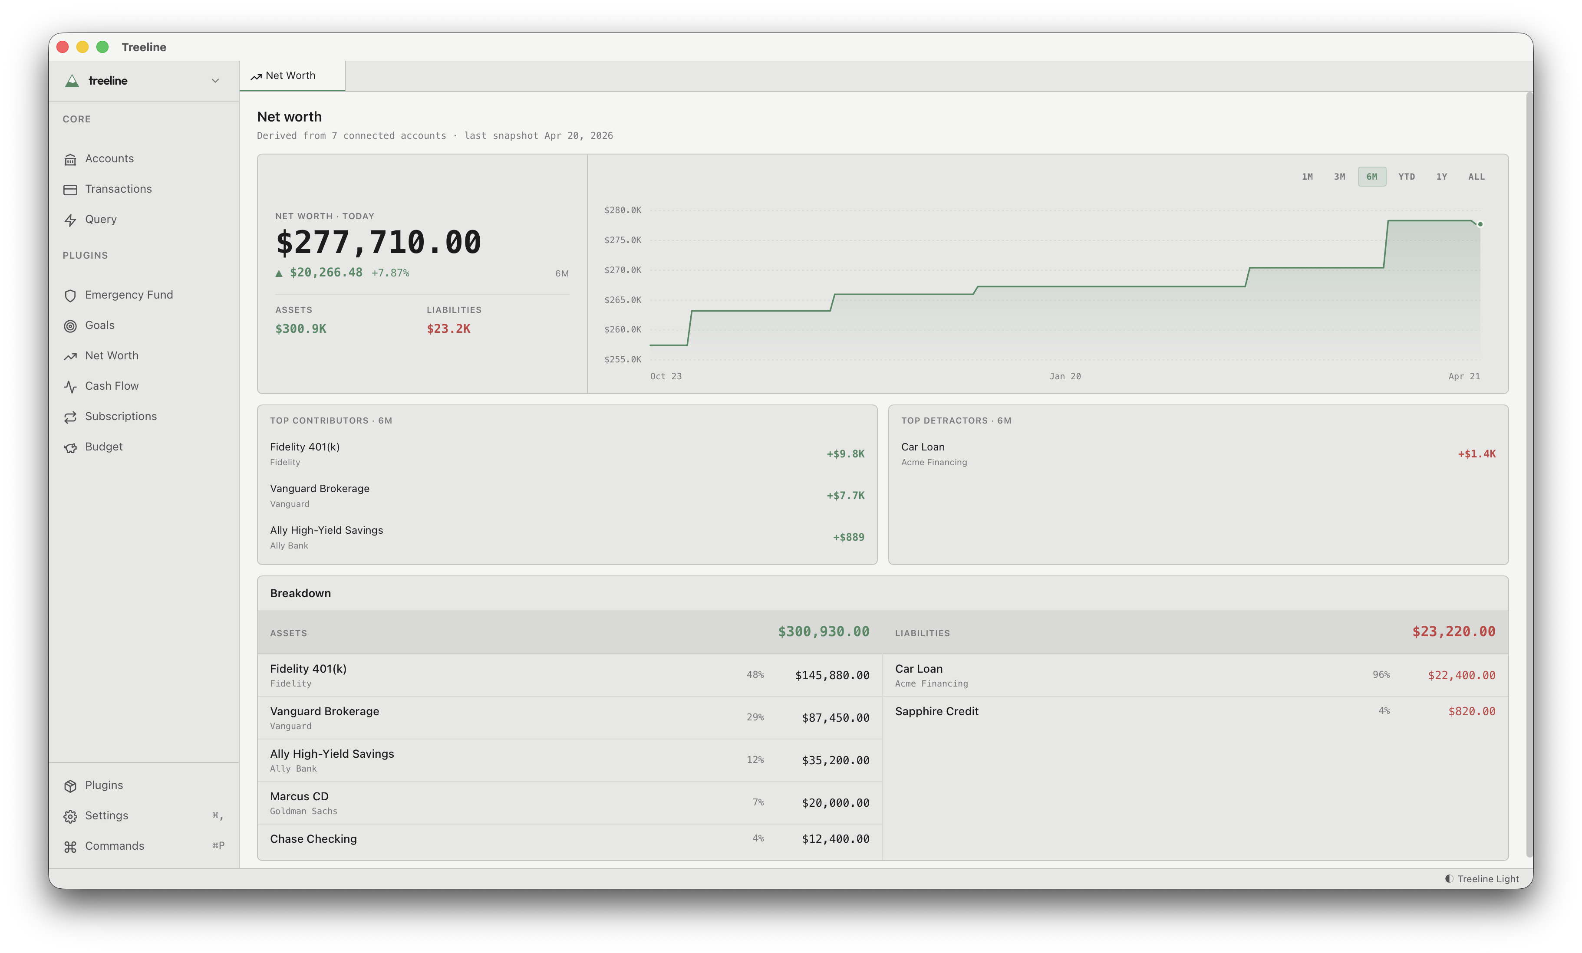Click the $145,880.00 balance value

pos(832,675)
